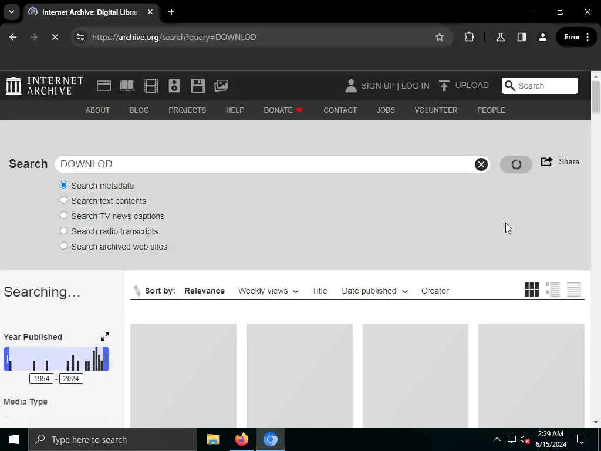Sort results by Creator
The height and width of the screenshot is (451, 601).
click(435, 291)
